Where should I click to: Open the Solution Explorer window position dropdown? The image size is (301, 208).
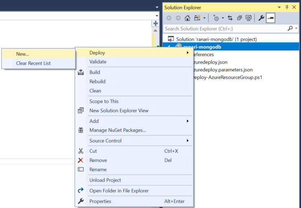[279, 7]
